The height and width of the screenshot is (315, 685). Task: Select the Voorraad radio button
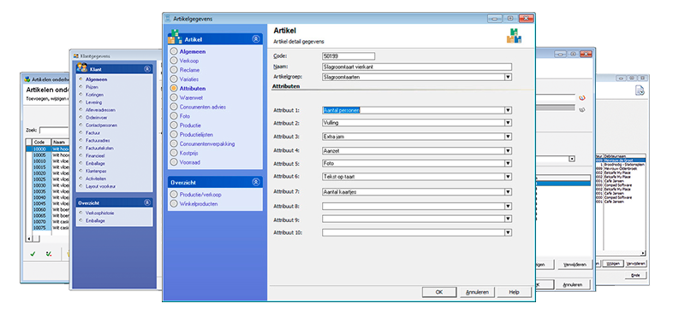pyautogui.click(x=175, y=162)
